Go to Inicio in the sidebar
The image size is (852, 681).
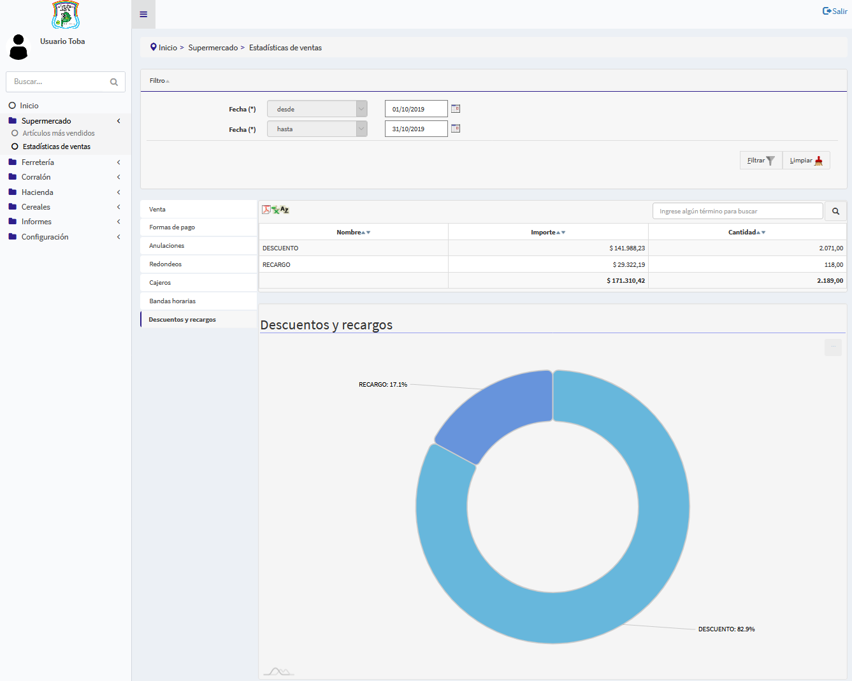[29, 106]
